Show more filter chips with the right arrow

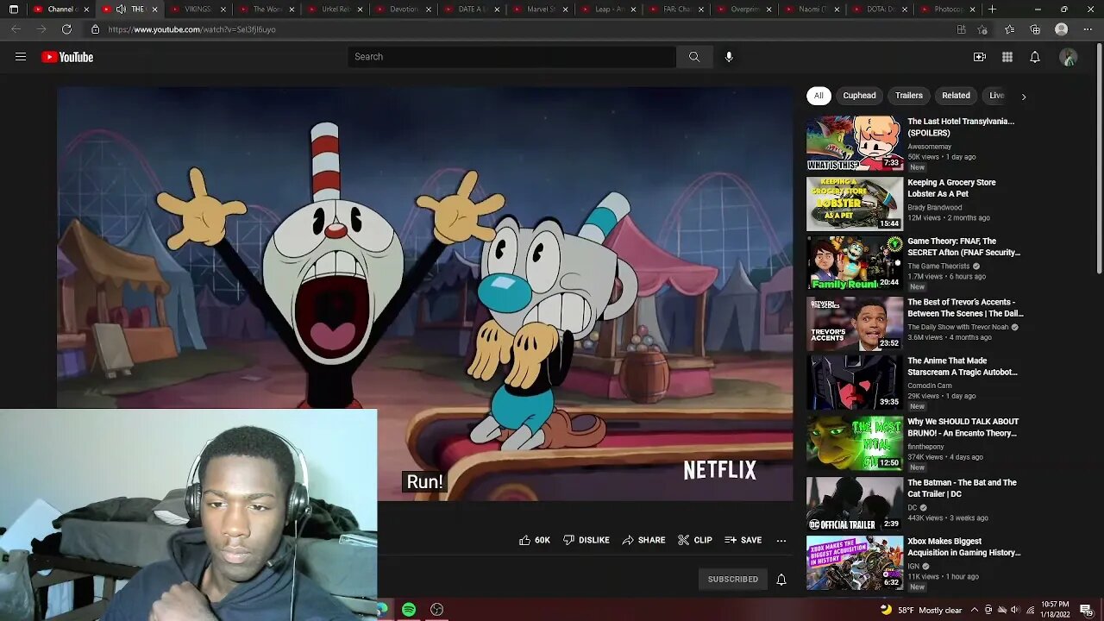(1024, 97)
